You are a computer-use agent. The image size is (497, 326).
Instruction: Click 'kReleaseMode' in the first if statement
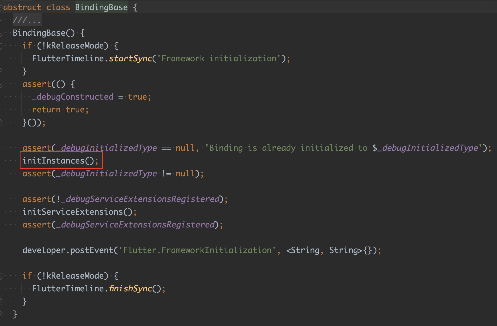75,46
